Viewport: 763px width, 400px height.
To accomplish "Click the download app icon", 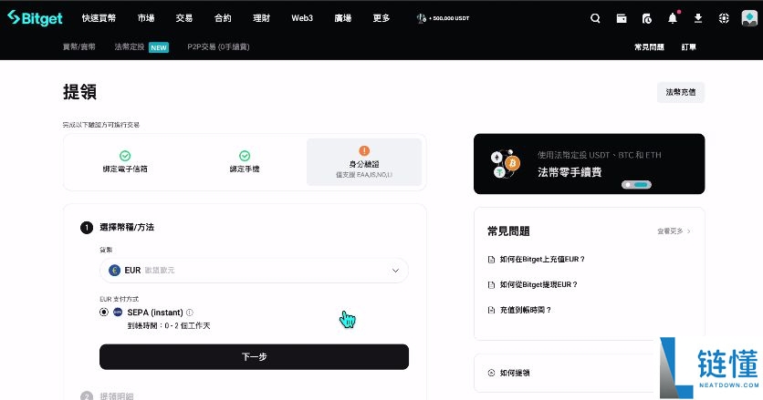I will point(698,18).
